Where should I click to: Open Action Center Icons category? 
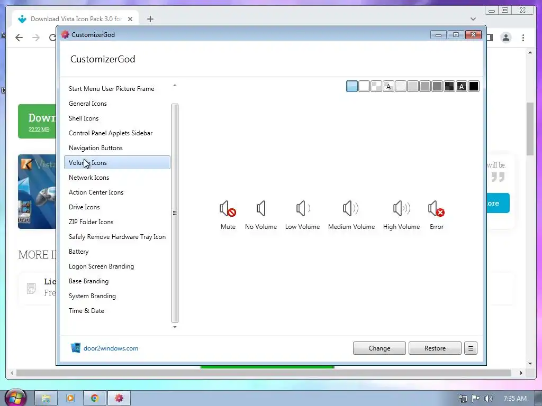(117, 192)
